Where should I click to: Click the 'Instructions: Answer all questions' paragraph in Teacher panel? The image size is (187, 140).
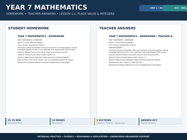pyautogui.click(x=138, y=51)
